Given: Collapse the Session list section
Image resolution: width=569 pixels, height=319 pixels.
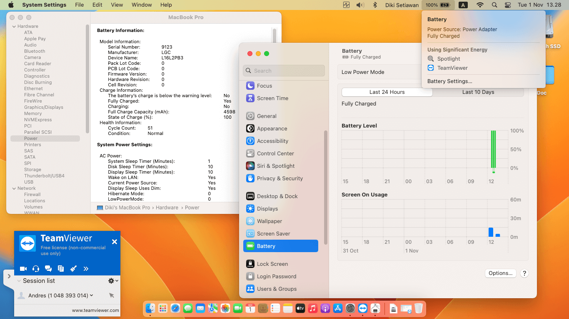Looking at the screenshot, I should pos(19,281).
